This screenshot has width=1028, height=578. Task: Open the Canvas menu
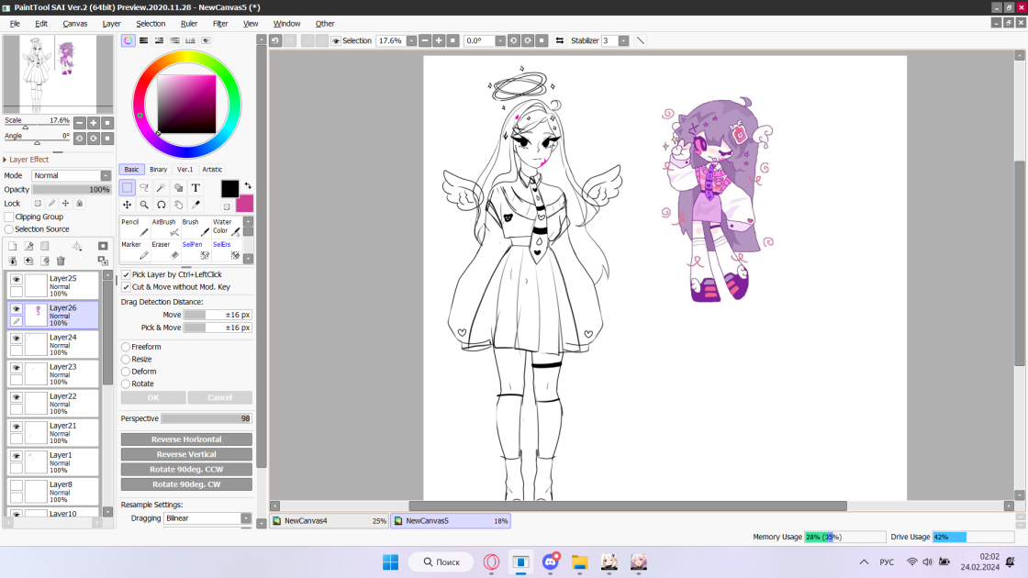[74, 24]
